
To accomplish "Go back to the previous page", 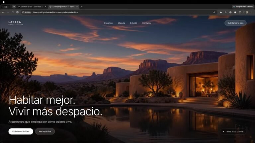I will (x=3, y=12).
